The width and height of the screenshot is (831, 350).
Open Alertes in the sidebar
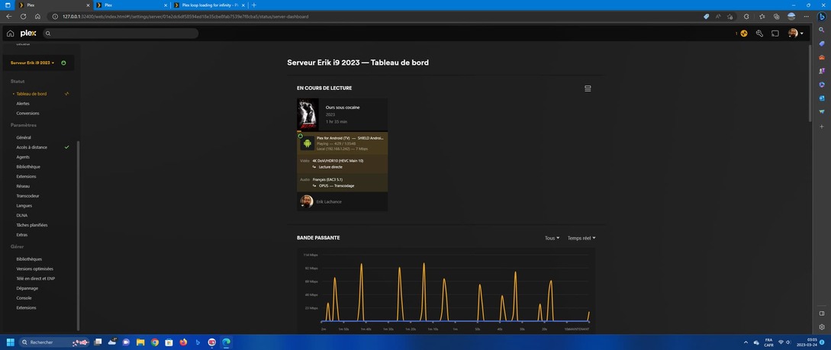(23, 104)
